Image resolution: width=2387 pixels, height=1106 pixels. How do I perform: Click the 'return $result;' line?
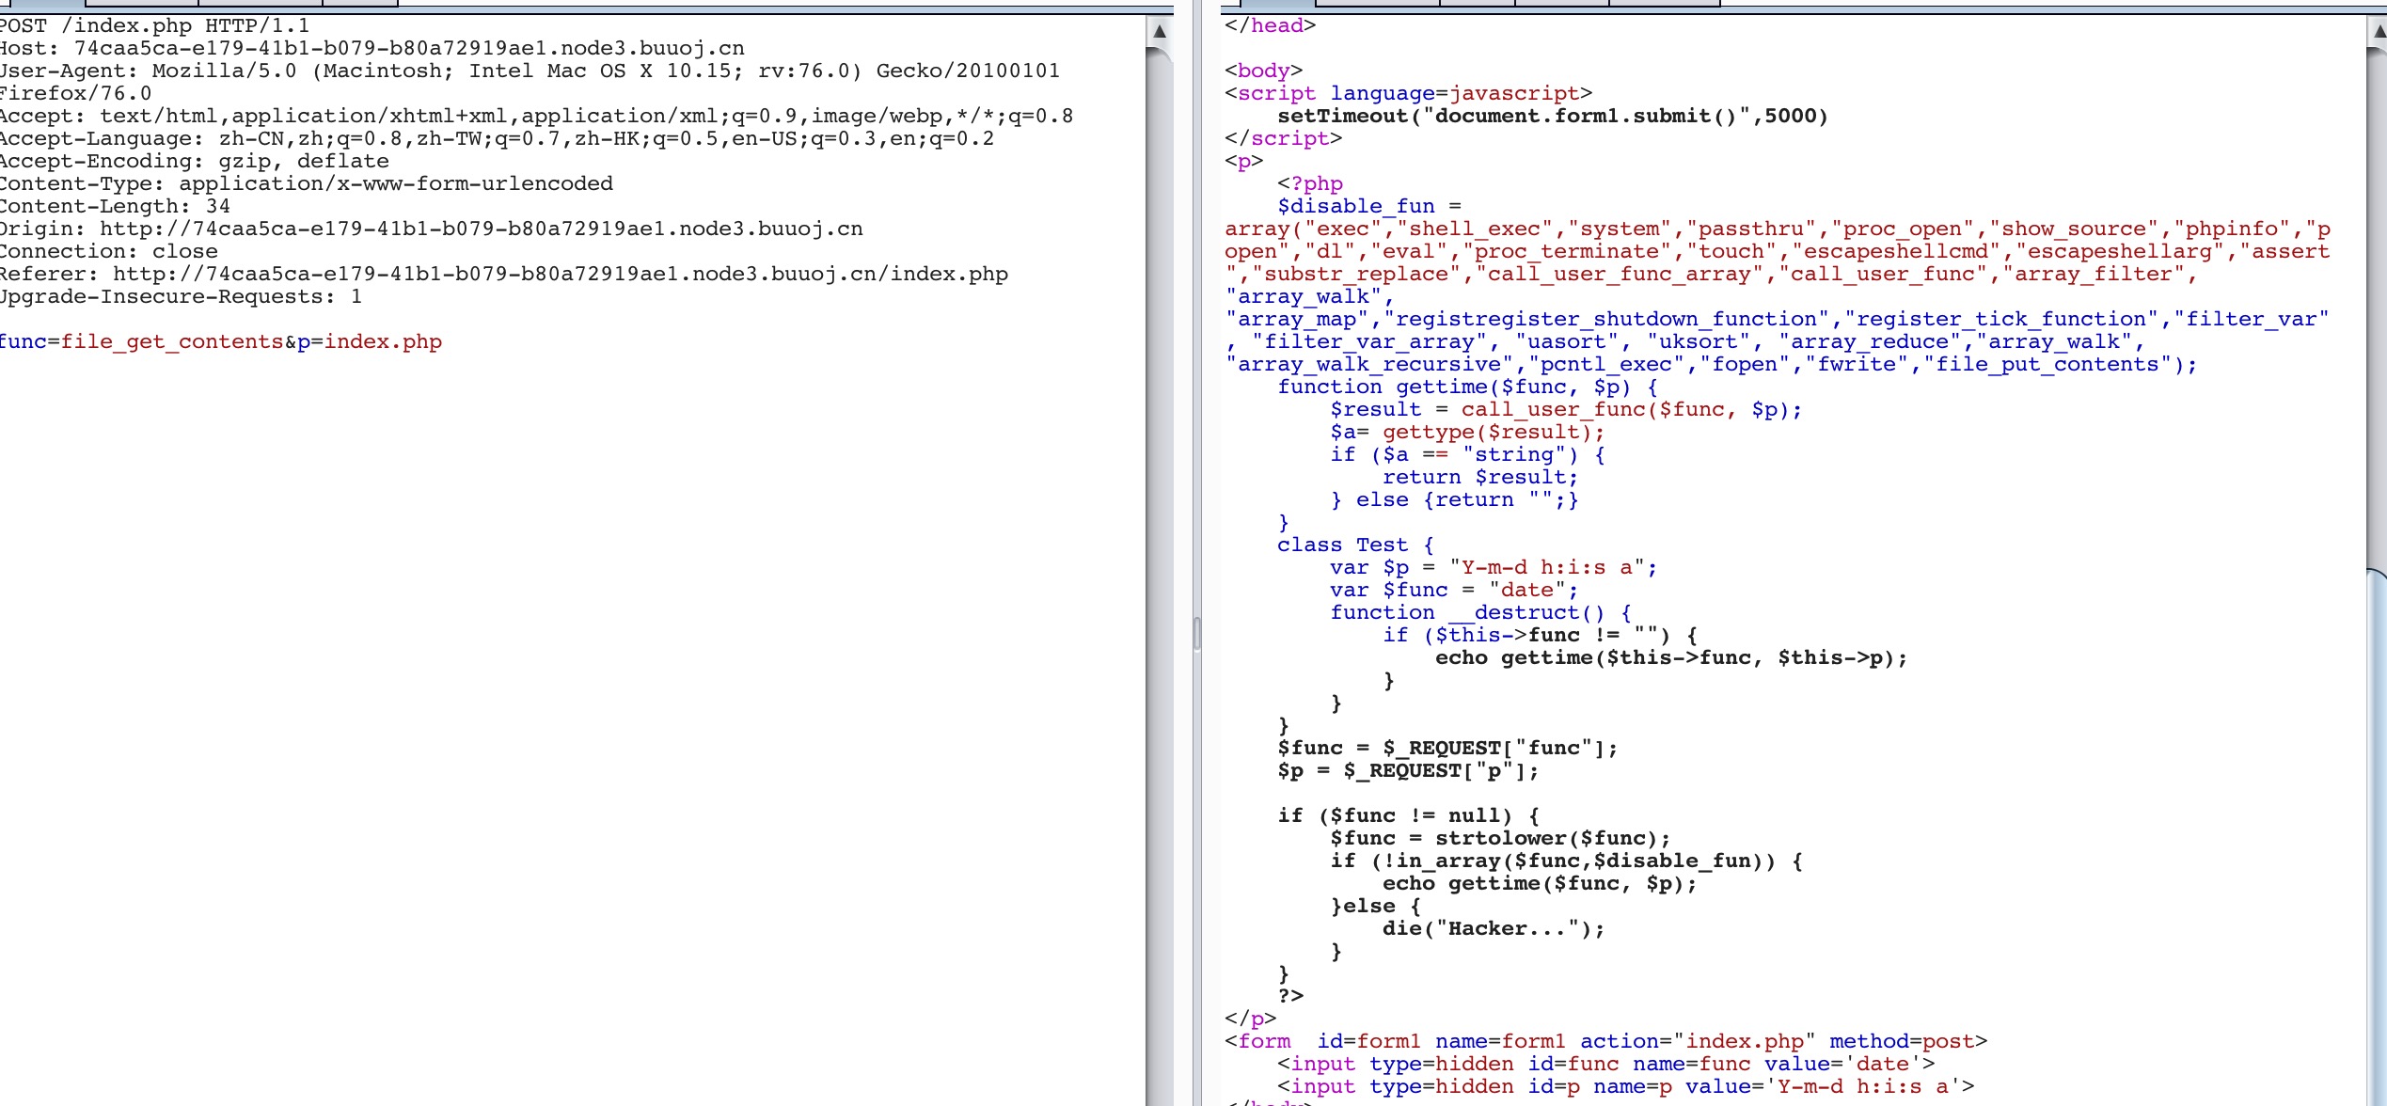point(1480,477)
